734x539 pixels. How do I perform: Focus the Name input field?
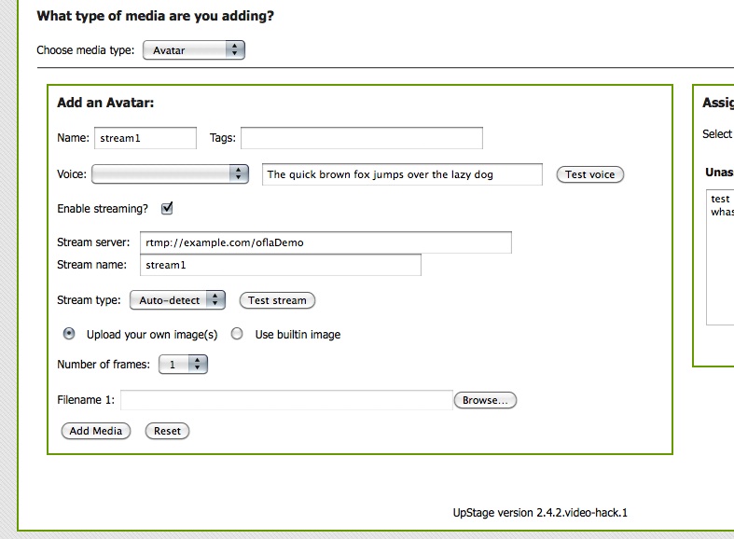click(x=145, y=138)
